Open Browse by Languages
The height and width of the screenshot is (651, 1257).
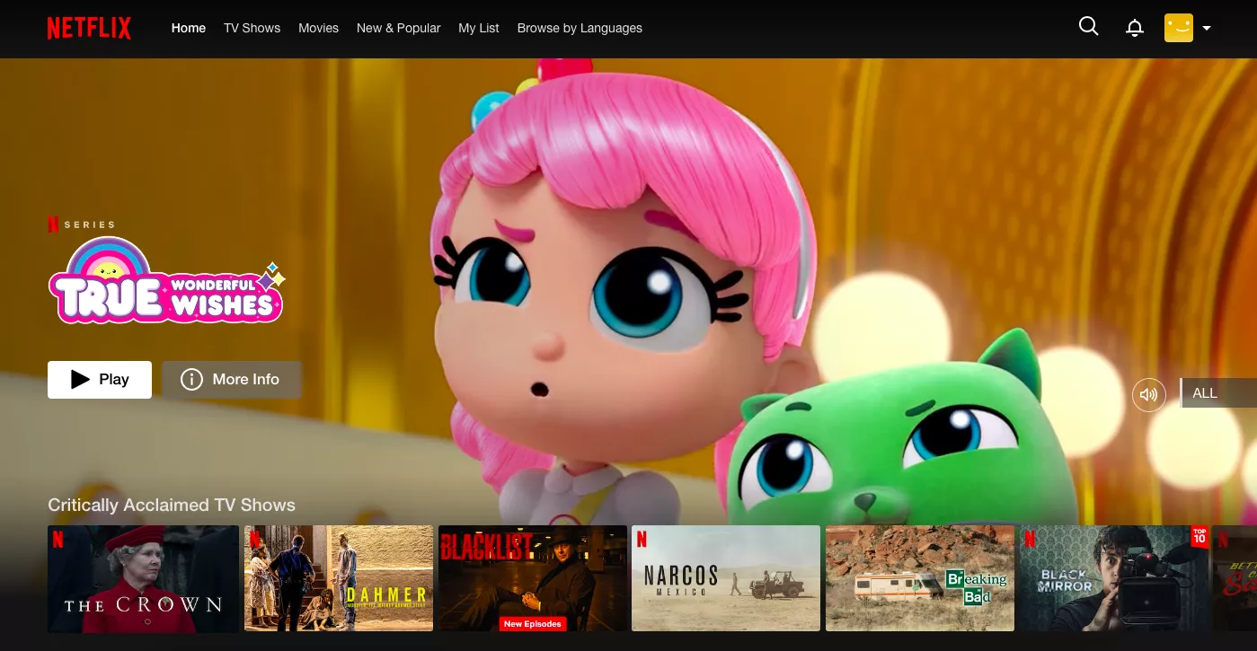click(x=580, y=28)
